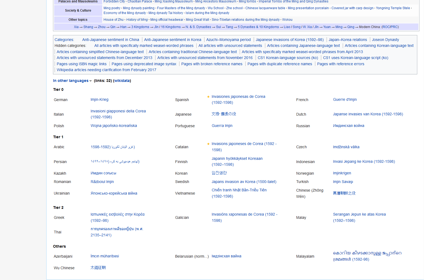The width and height of the screenshot is (424, 280).
Task: Open House of Zhu navbox link
Action: pyautogui.click(x=114, y=20)
